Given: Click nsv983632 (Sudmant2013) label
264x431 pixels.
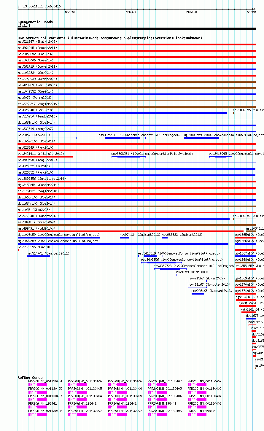Looking at the screenshot, I should pyautogui.click(x=182, y=235).
